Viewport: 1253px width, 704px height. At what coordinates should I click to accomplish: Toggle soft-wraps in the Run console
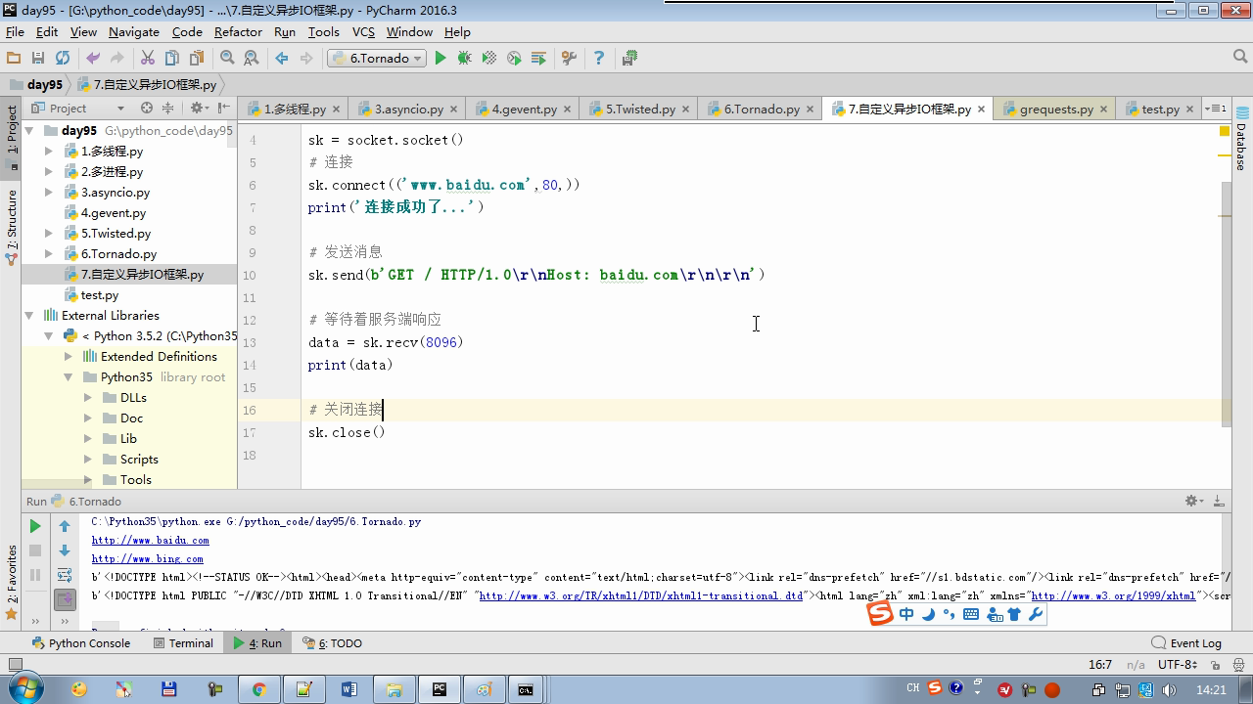65,575
